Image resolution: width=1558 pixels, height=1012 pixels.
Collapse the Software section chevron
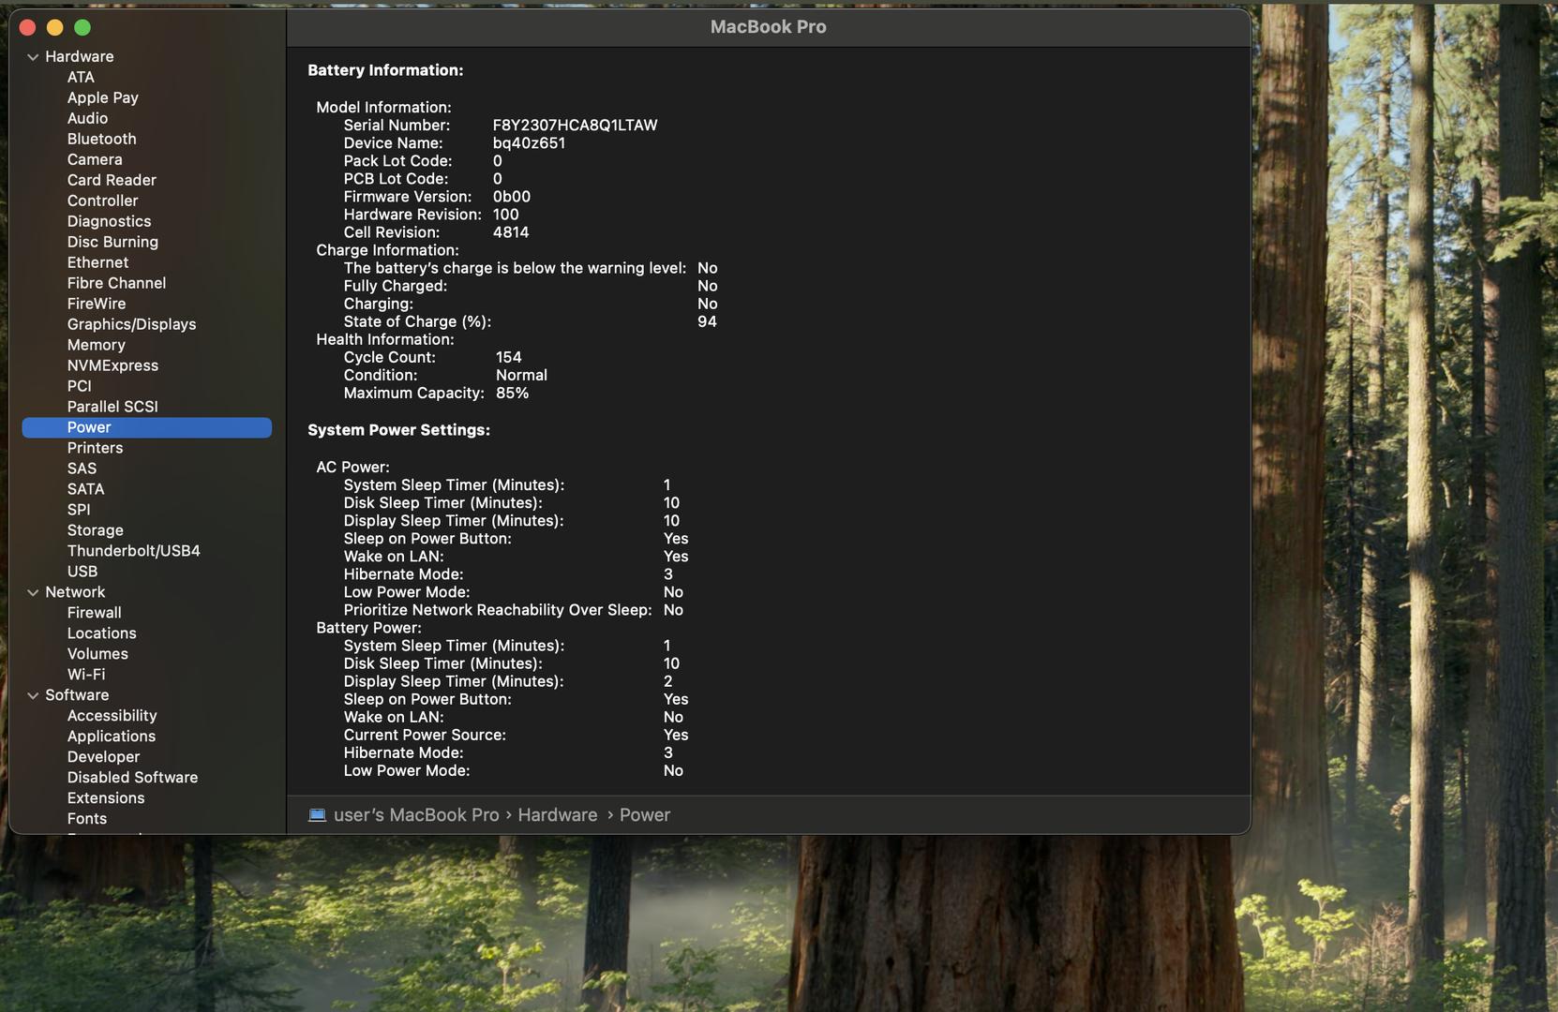pyautogui.click(x=33, y=696)
